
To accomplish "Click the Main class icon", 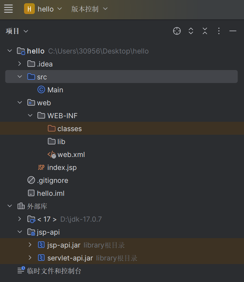I will coord(41,90).
